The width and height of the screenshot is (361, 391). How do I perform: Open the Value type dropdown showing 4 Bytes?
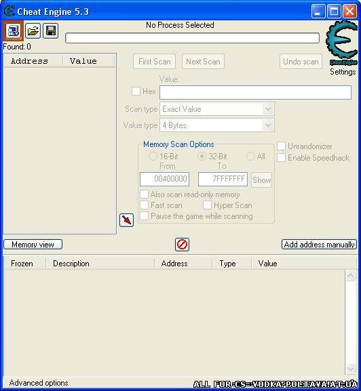pos(217,125)
